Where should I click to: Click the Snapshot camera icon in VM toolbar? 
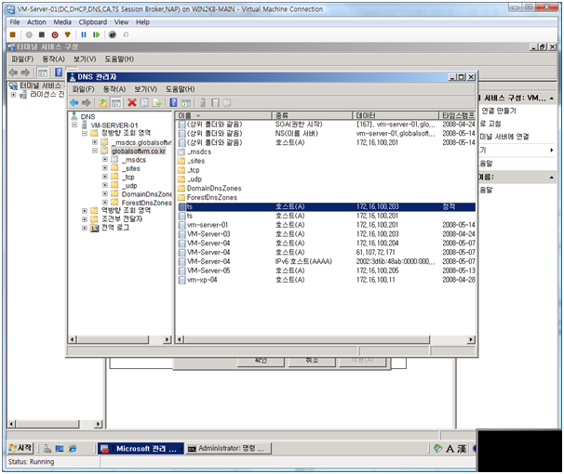coord(113,34)
